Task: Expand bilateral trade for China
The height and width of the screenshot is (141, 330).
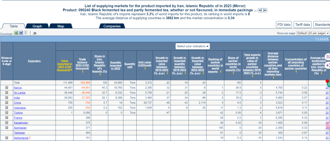Action: click(x=7, y=102)
